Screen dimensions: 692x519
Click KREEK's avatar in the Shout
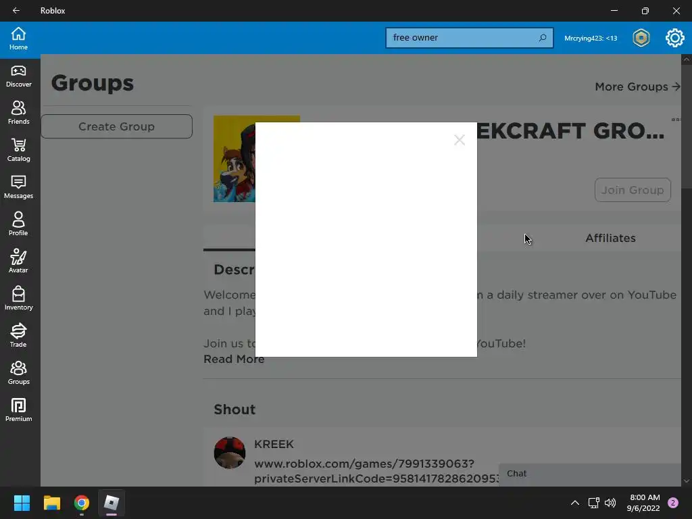point(230,453)
